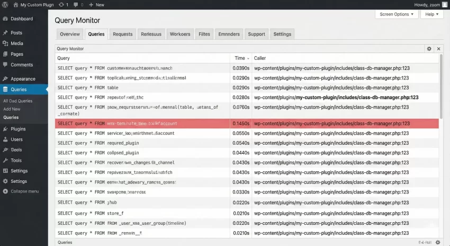Open My Custom Plugn site home

tap(33, 5)
